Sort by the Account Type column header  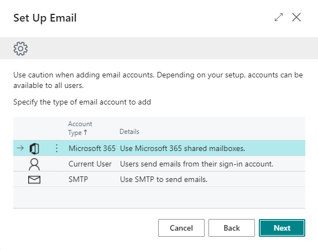point(80,128)
